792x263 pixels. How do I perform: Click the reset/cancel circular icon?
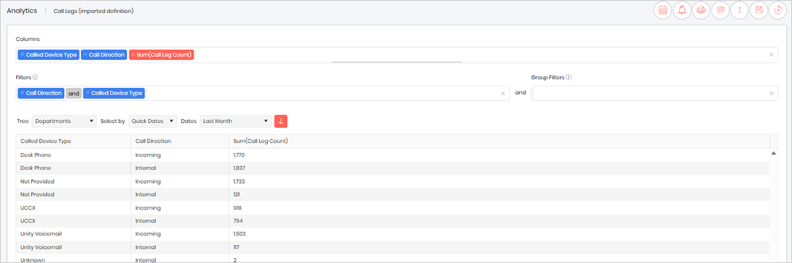click(x=778, y=10)
